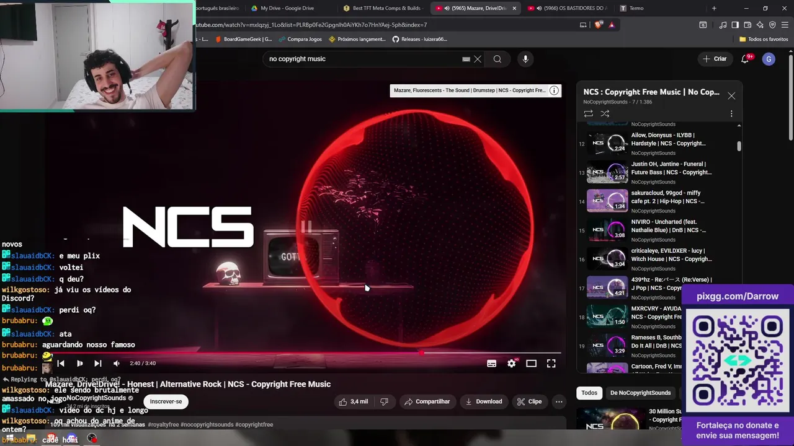Toggle play/pause in the video player
794x446 pixels.
coord(79,364)
